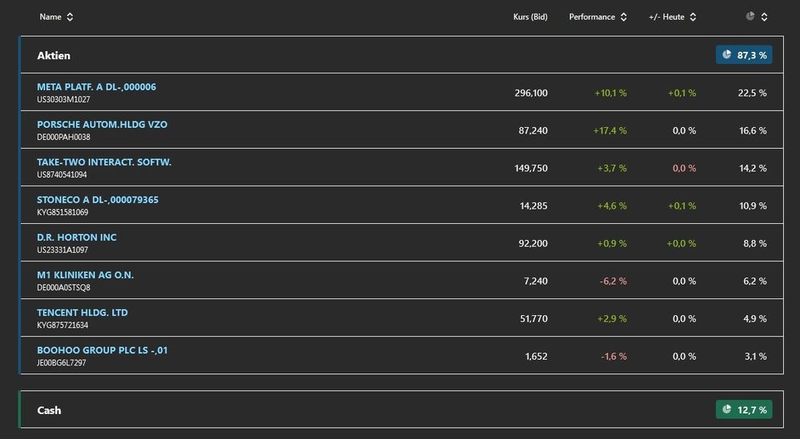This screenshot has width=800, height=439.
Task: Click the Aktien 87,3 % badge
Action: coord(744,55)
